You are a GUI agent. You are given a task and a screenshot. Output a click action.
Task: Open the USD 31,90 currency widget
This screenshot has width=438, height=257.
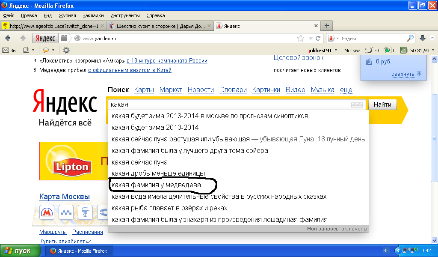(414, 51)
